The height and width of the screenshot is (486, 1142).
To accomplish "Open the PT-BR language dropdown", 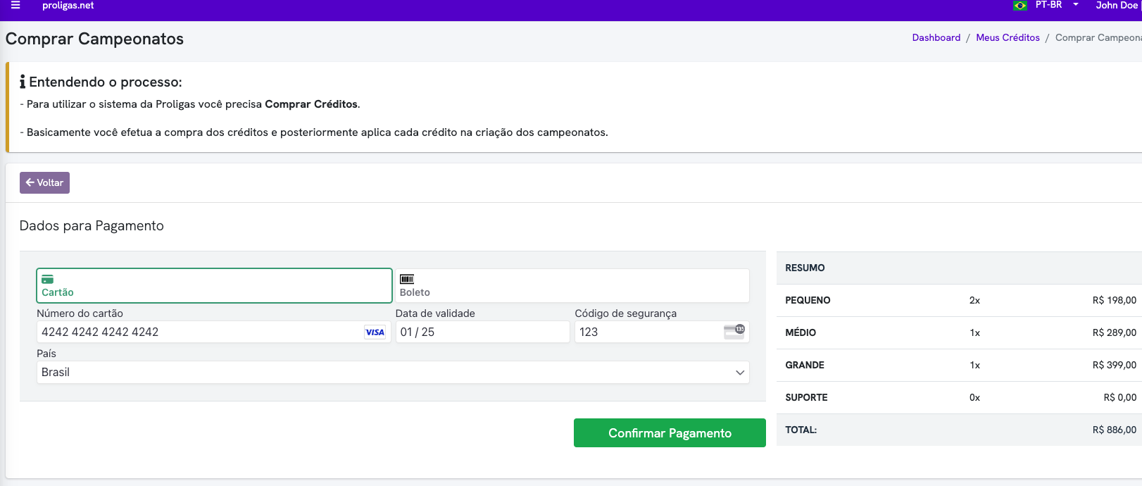I will pyautogui.click(x=1056, y=6).
